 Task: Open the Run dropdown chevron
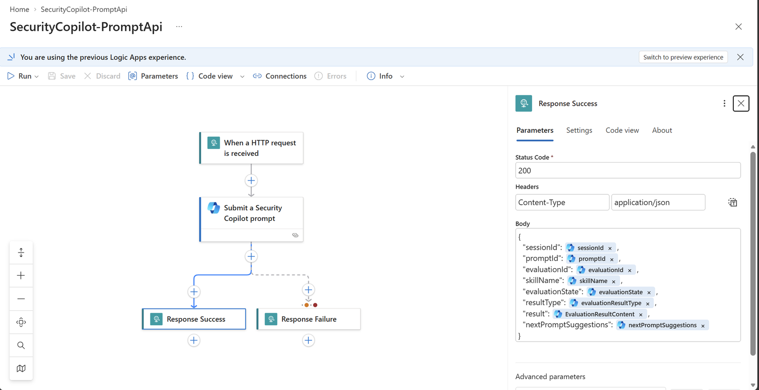click(37, 76)
